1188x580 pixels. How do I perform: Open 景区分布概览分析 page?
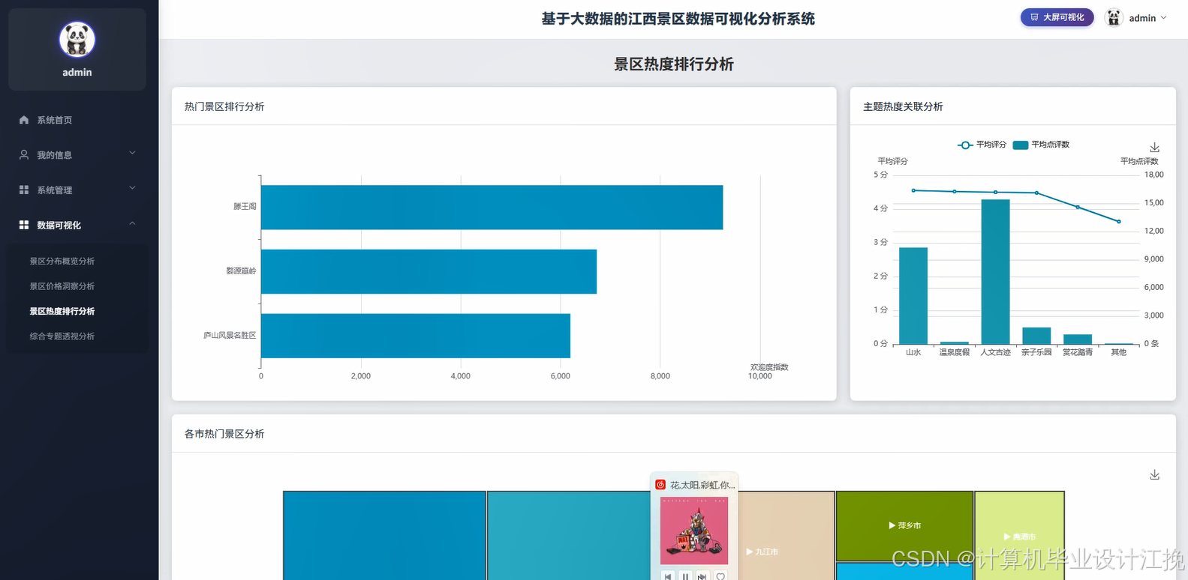coord(62,262)
